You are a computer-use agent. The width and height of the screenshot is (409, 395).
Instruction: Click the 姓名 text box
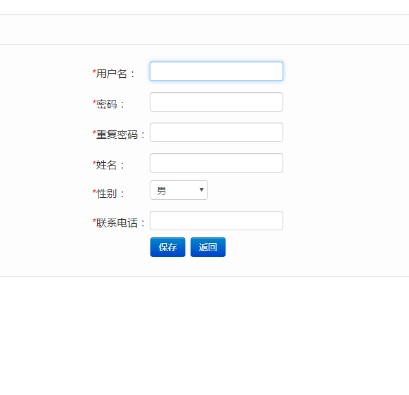coord(216,163)
